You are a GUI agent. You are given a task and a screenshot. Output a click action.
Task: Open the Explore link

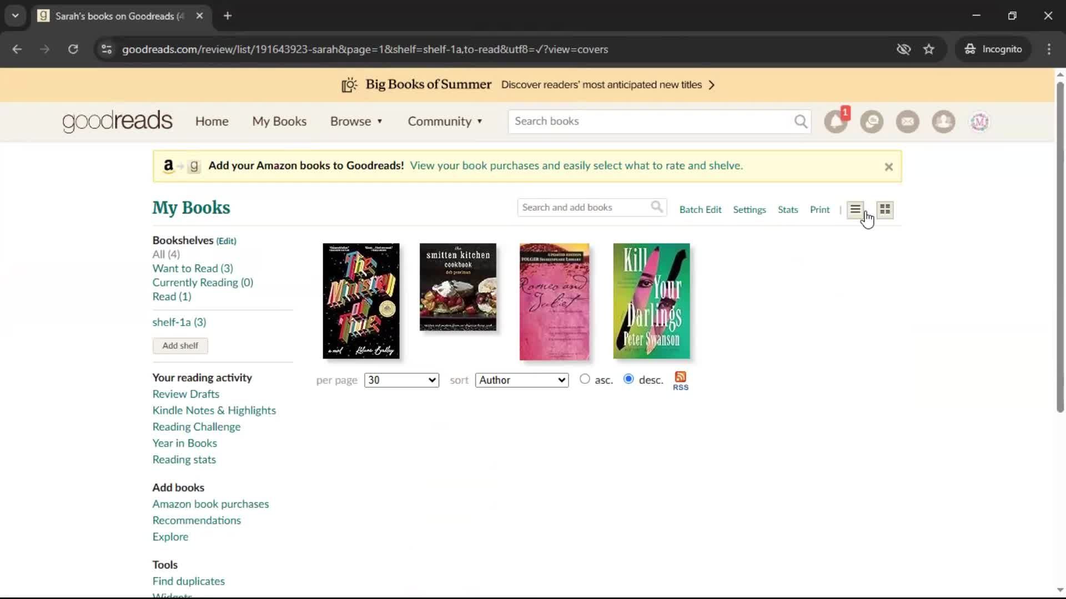click(170, 537)
